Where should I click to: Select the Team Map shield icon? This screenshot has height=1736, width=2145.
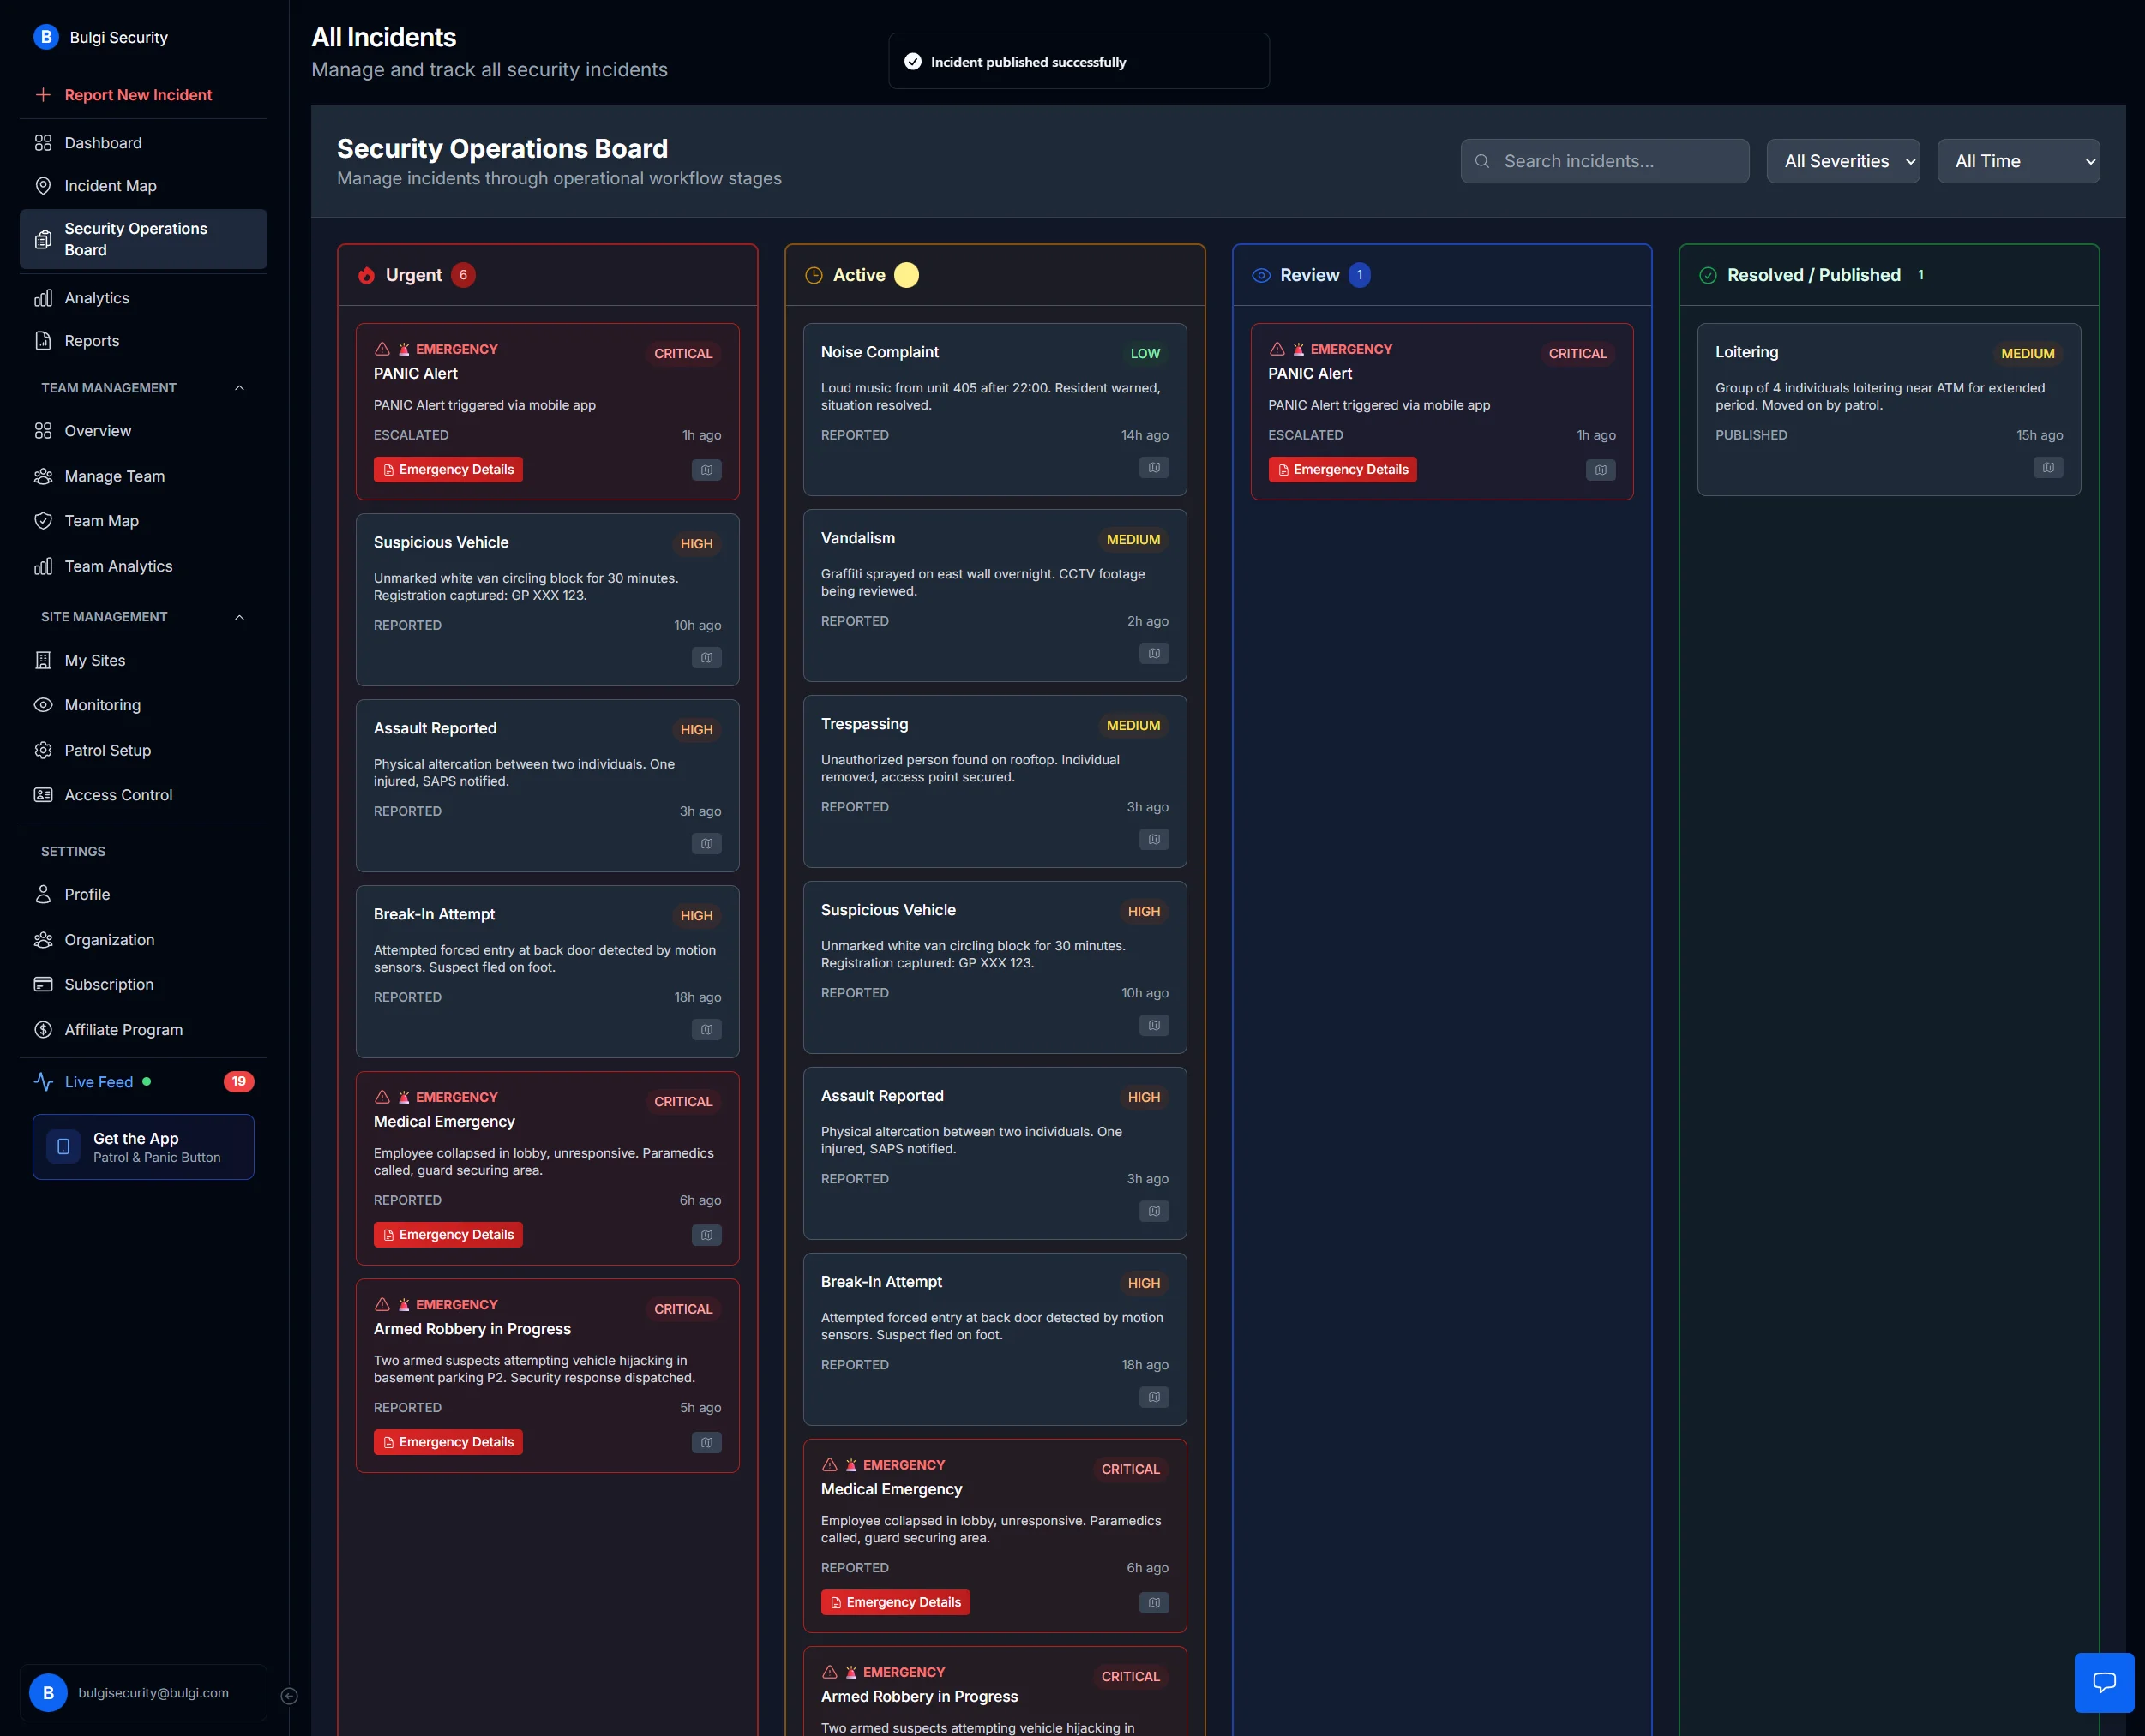[43, 520]
